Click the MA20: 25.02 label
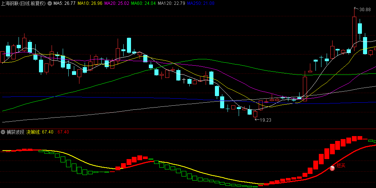Viewport: 376px width, 188px height. pyautogui.click(x=117, y=3)
